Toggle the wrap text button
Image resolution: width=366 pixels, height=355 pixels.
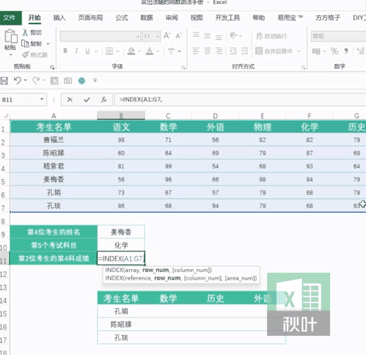tap(271, 36)
